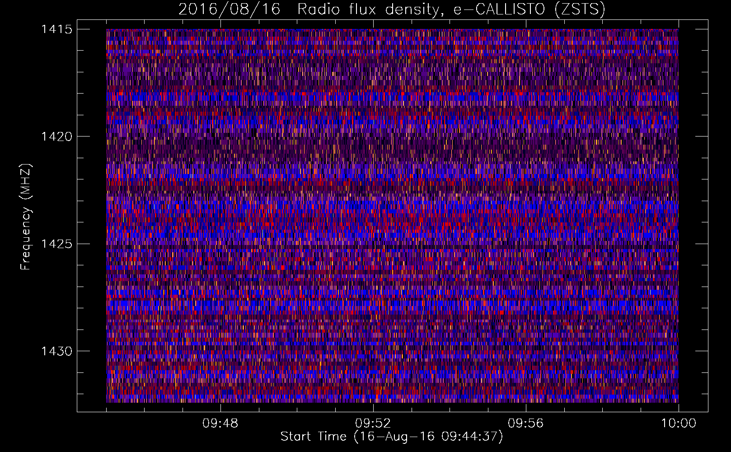Click the "09:52" time tick label

373,424
